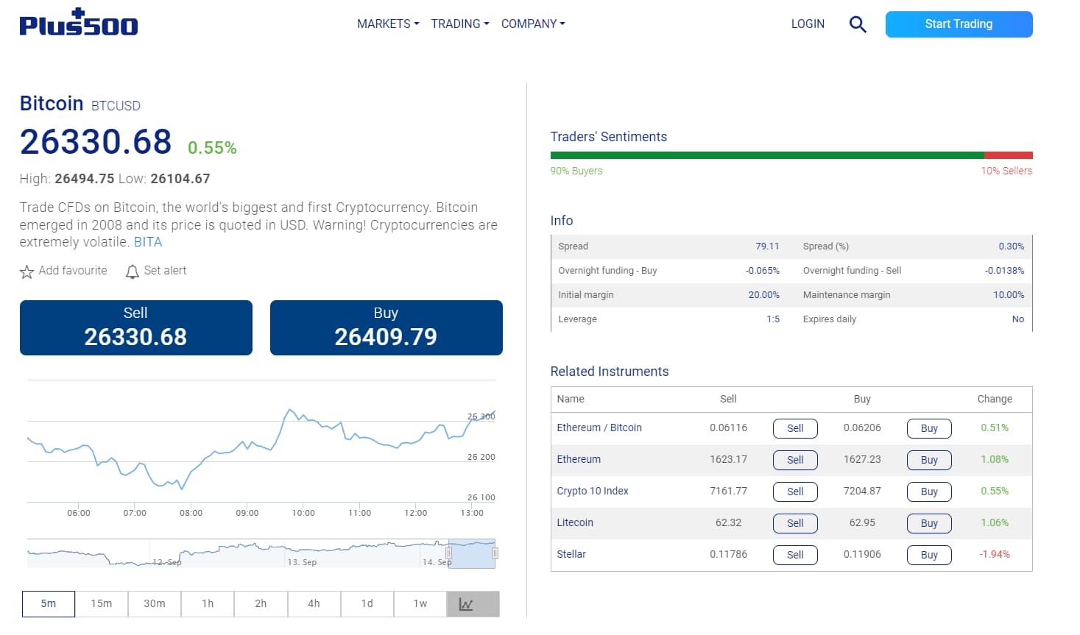Click the 90% Buyers label
This screenshot has height=635, width=1080.
point(576,171)
